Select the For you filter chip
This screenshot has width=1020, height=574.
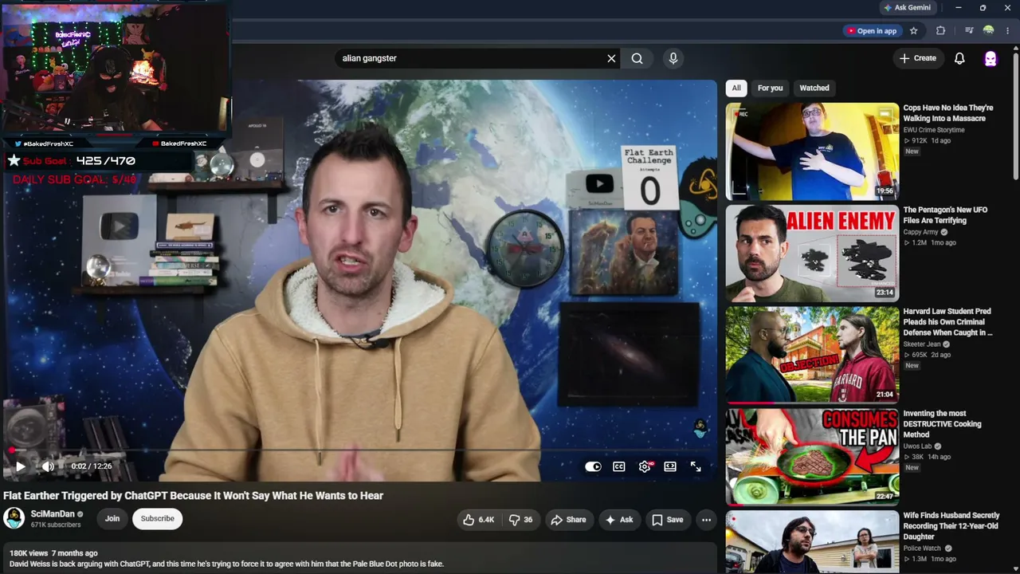tap(770, 88)
